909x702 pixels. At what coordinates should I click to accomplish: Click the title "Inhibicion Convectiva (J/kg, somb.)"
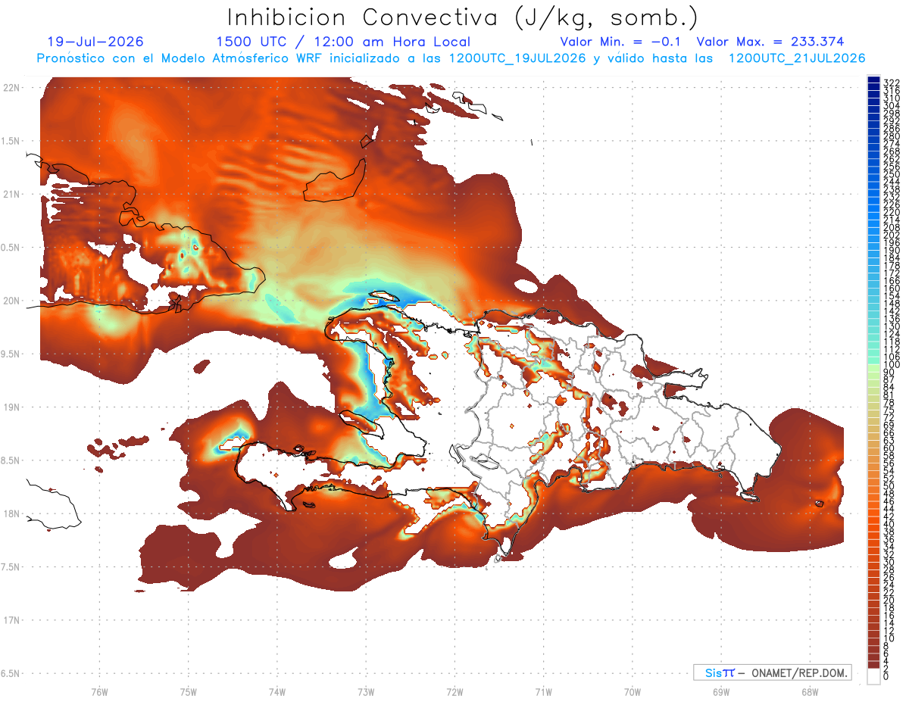click(x=463, y=17)
